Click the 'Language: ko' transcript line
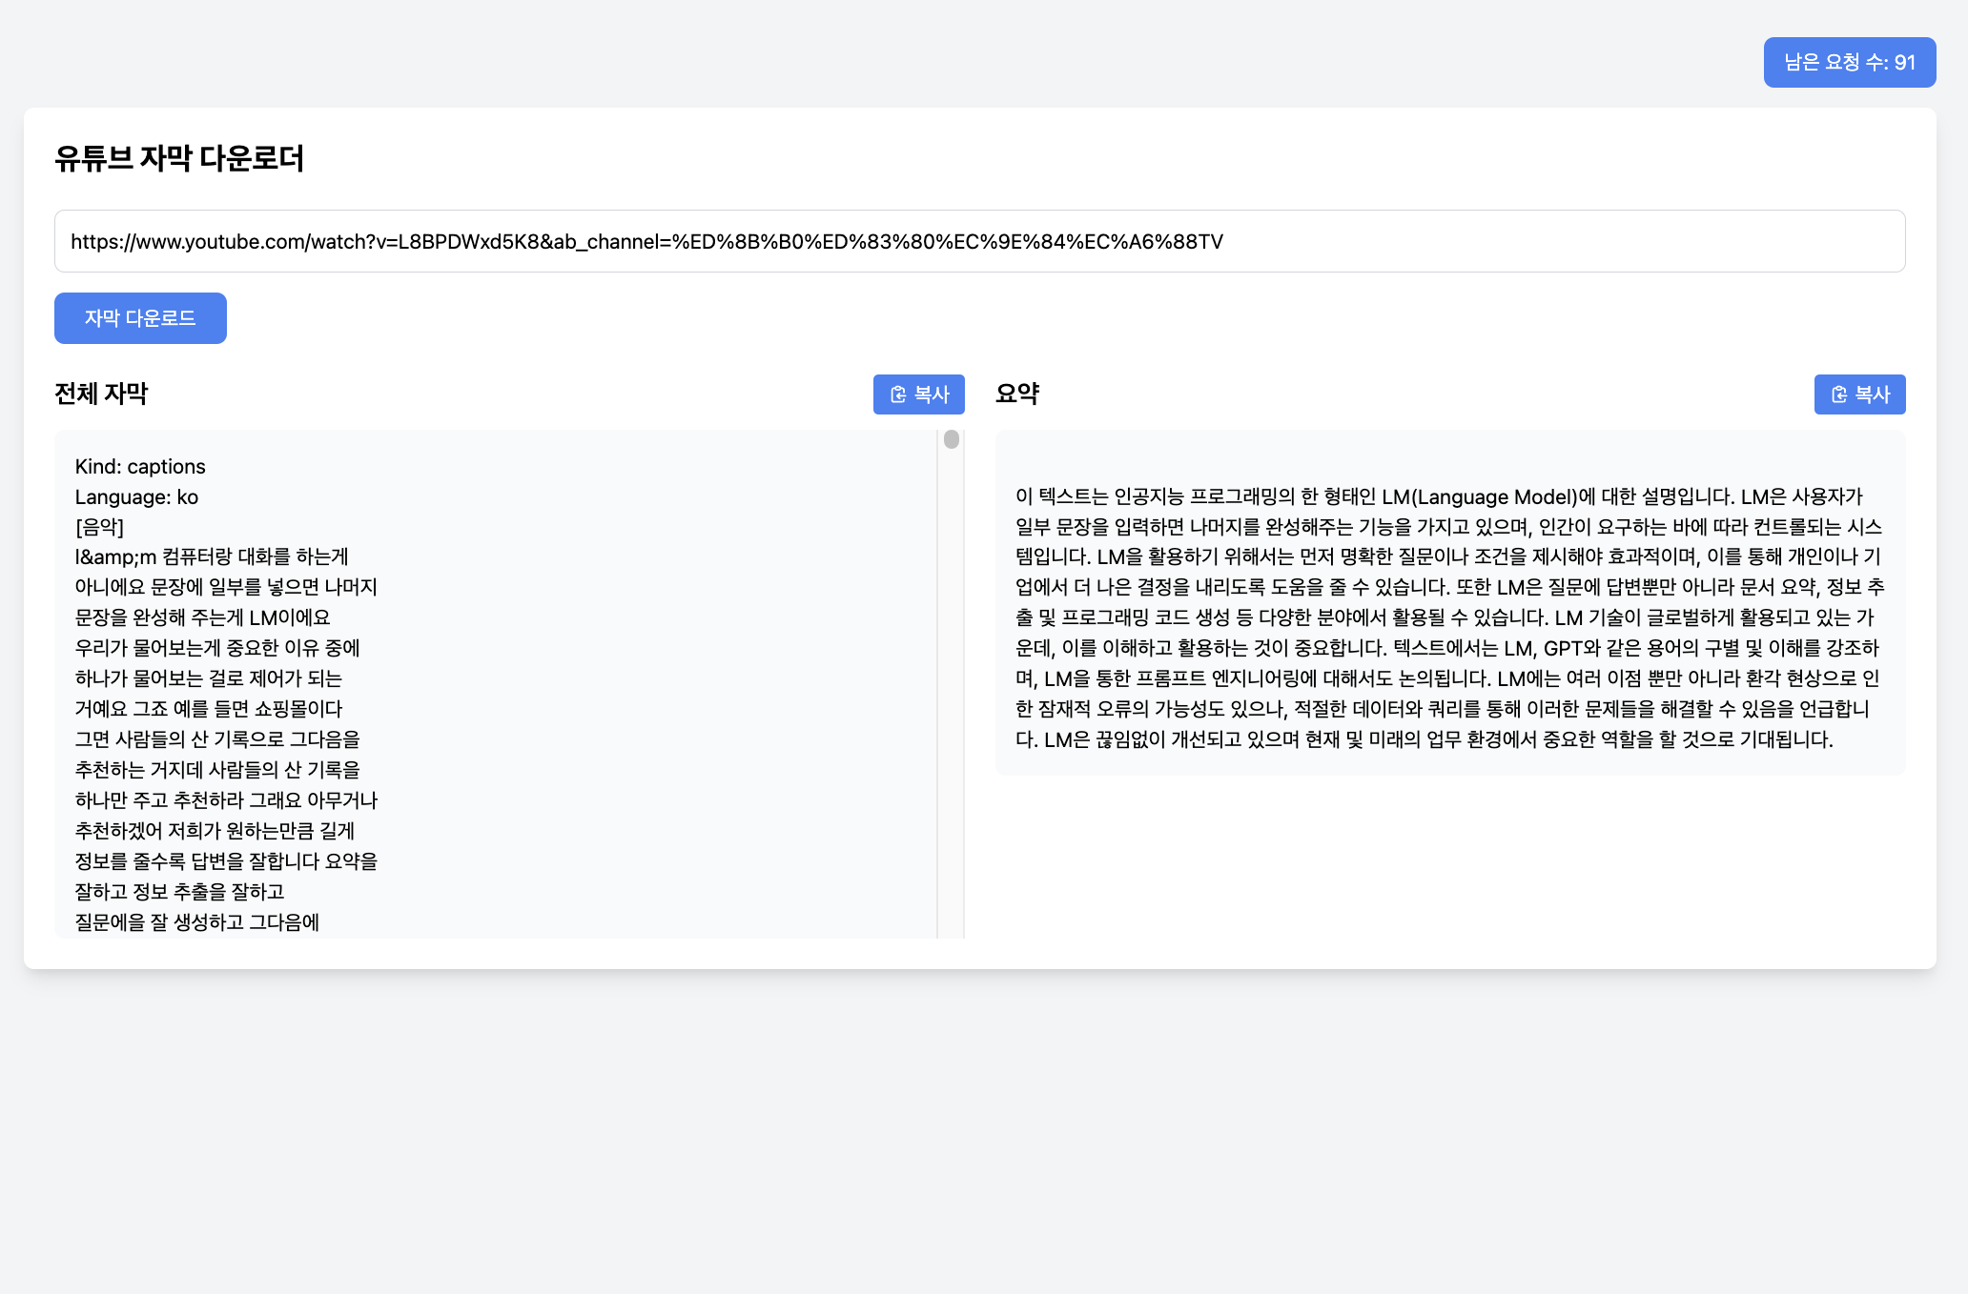The width and height of the screenshot is (1968, 1294). [x=136, y=497]
